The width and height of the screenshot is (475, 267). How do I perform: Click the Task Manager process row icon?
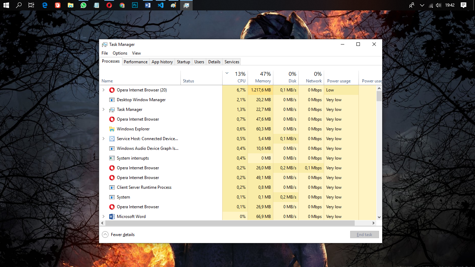[112, 110]
